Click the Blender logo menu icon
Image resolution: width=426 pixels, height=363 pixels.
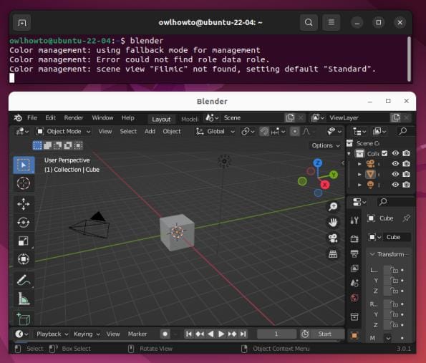18,118
